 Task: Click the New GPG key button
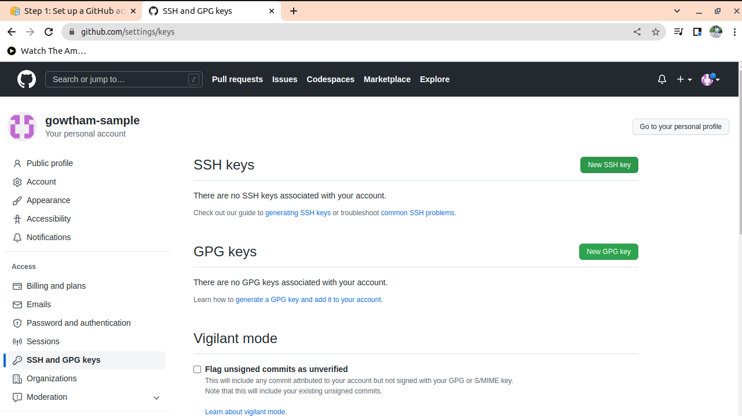[x=608, y=252]
